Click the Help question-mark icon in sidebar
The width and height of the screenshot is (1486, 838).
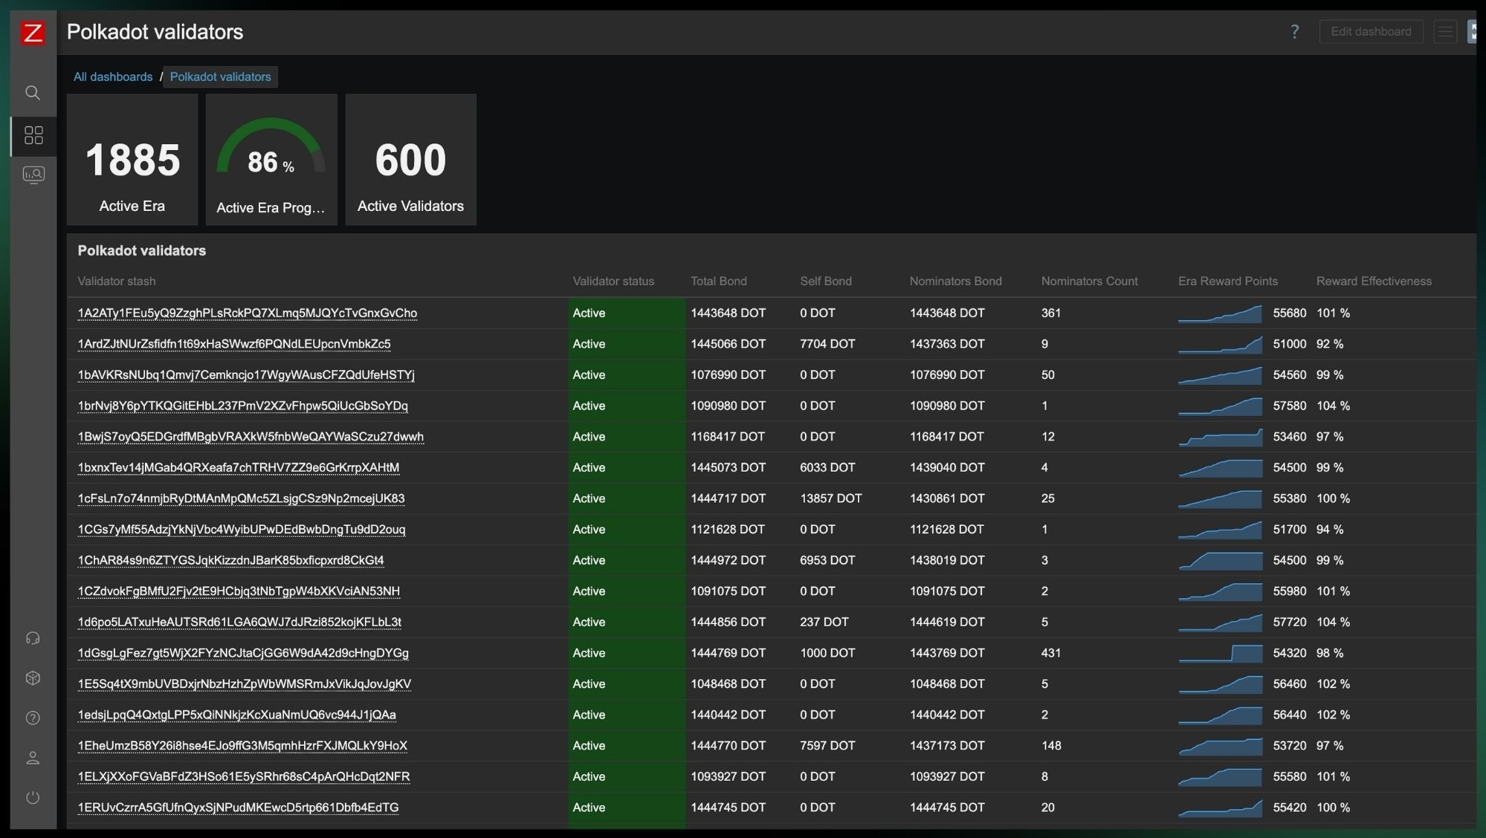tap(33, 718)
